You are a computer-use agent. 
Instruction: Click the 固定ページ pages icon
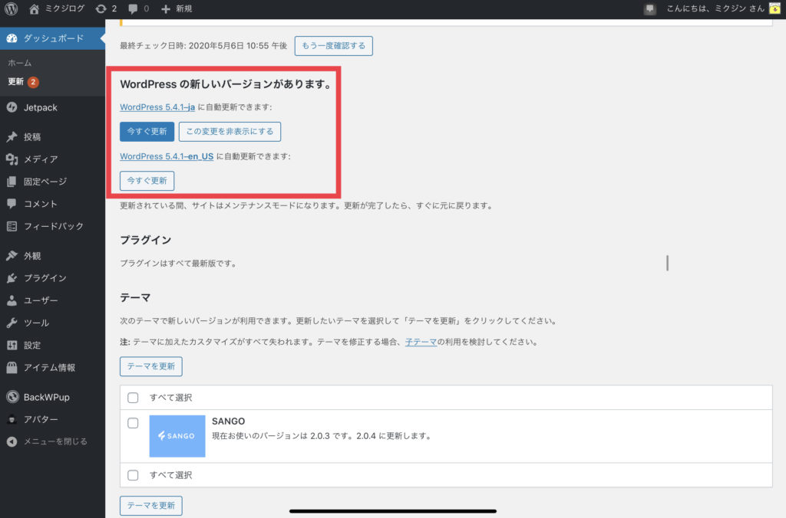tap(12, 181)
